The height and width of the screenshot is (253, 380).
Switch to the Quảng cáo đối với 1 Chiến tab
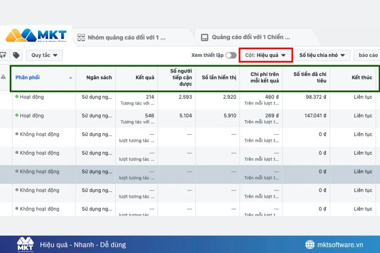(251, 38)
